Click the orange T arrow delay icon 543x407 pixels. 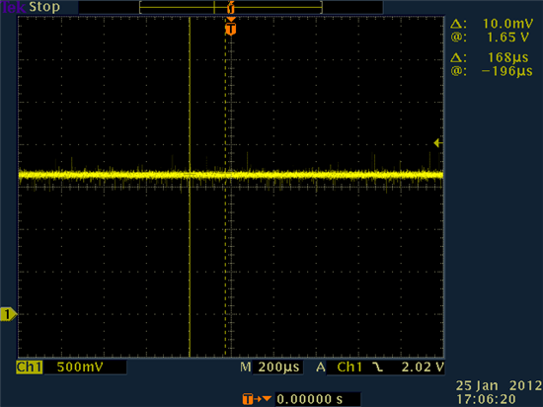[257, 399]
